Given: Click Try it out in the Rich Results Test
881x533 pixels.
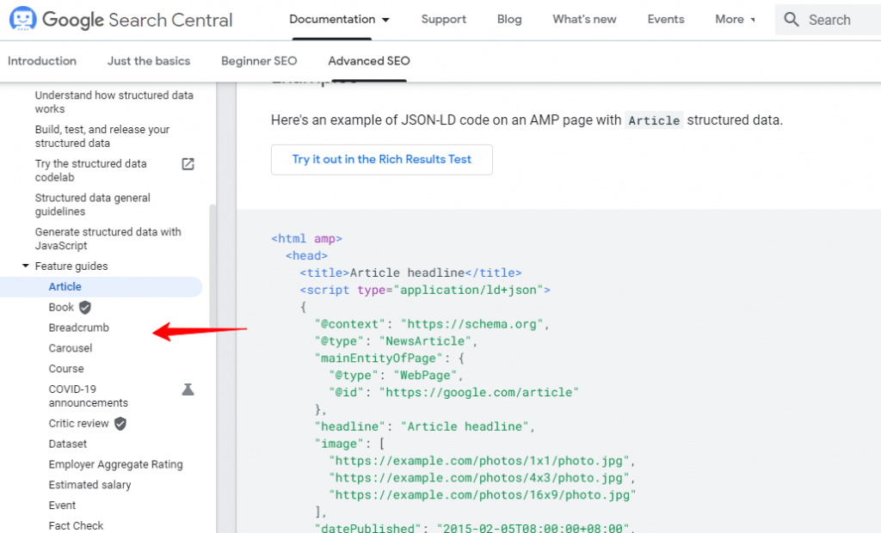Looking at the screenshot, I should (381, 160).
